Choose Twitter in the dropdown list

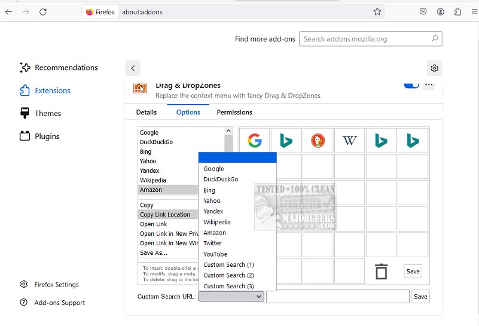(237, 243)
